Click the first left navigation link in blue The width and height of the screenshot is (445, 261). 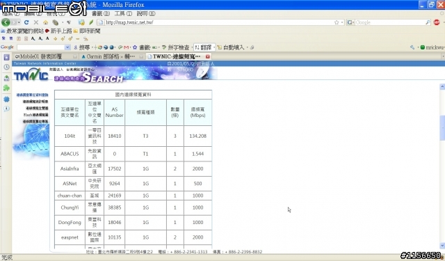(33, 95)
